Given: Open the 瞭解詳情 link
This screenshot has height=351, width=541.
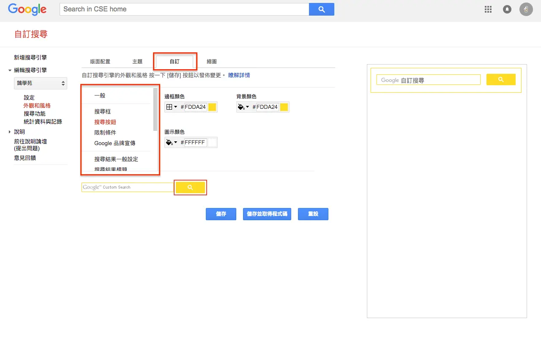Looking at the screenshot, I should pos(239,75).
